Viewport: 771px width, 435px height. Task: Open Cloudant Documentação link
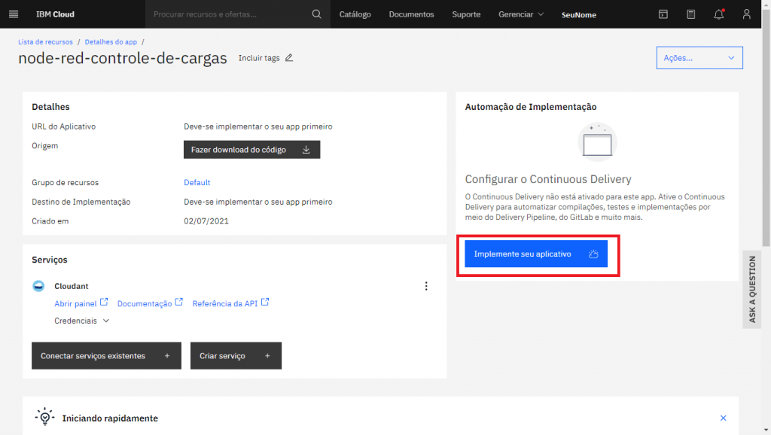click(145, 304)
